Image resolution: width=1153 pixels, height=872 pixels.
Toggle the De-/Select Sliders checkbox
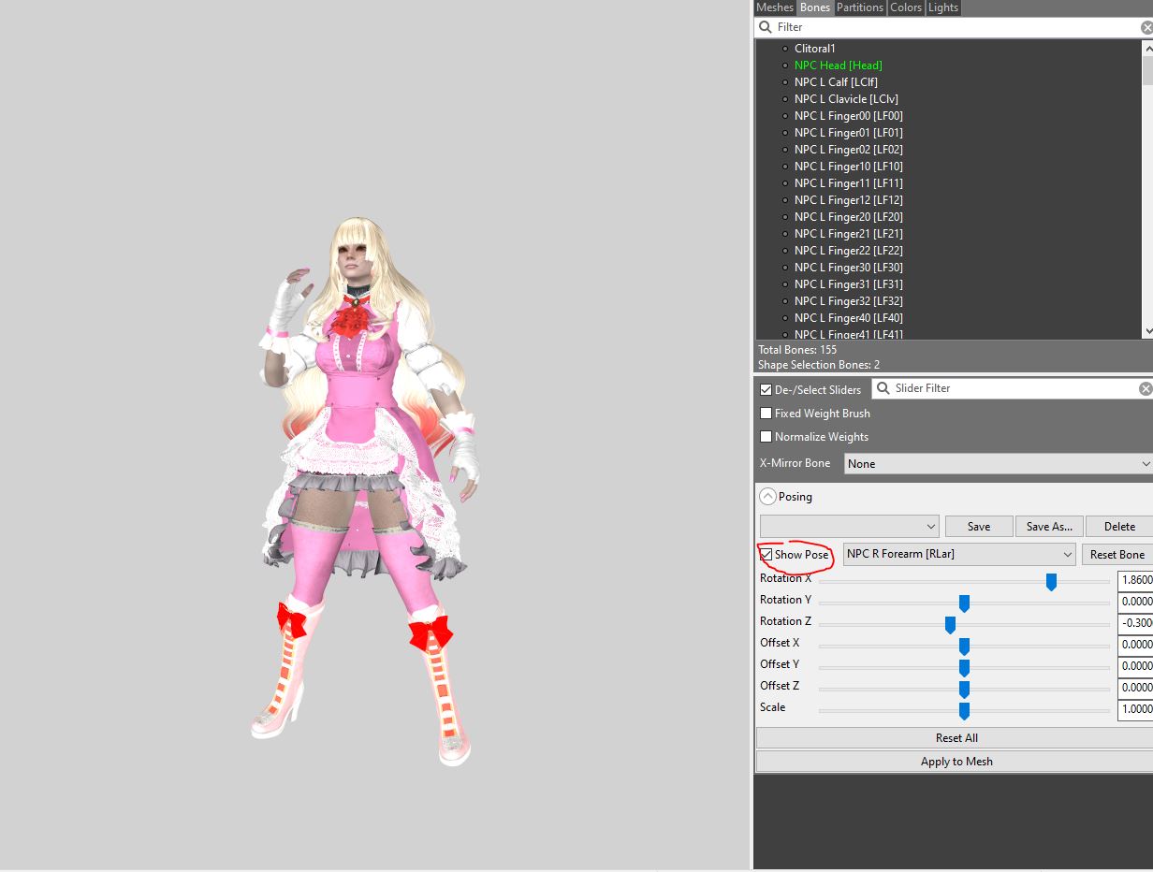pyautogui.click(x=766, y=389)
